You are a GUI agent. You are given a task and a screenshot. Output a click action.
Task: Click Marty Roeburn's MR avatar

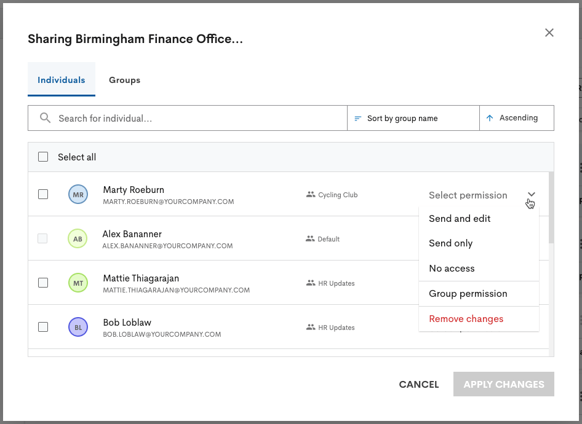78,194
